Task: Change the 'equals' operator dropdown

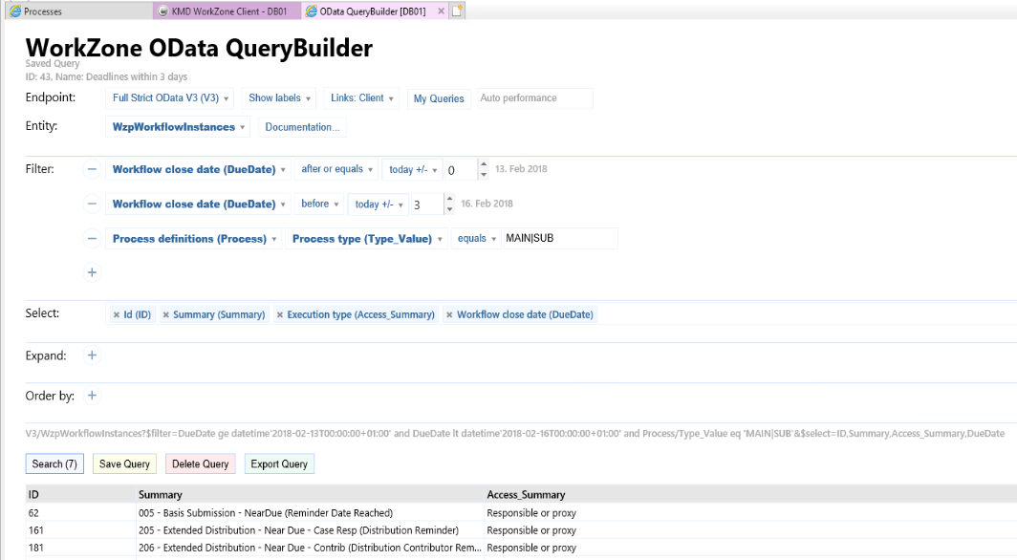Action: tap(477, 239)
